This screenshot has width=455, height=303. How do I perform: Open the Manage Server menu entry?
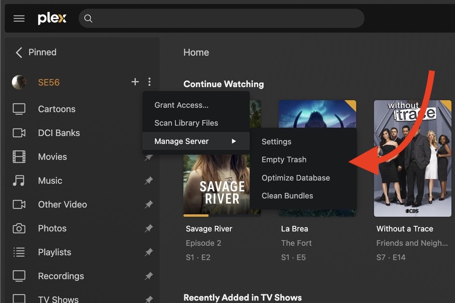(196, 141)
